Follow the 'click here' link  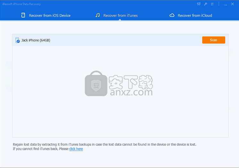point(76,149)
